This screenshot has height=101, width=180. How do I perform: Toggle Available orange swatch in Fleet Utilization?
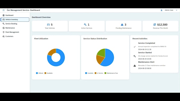click(x=45, y=73)
